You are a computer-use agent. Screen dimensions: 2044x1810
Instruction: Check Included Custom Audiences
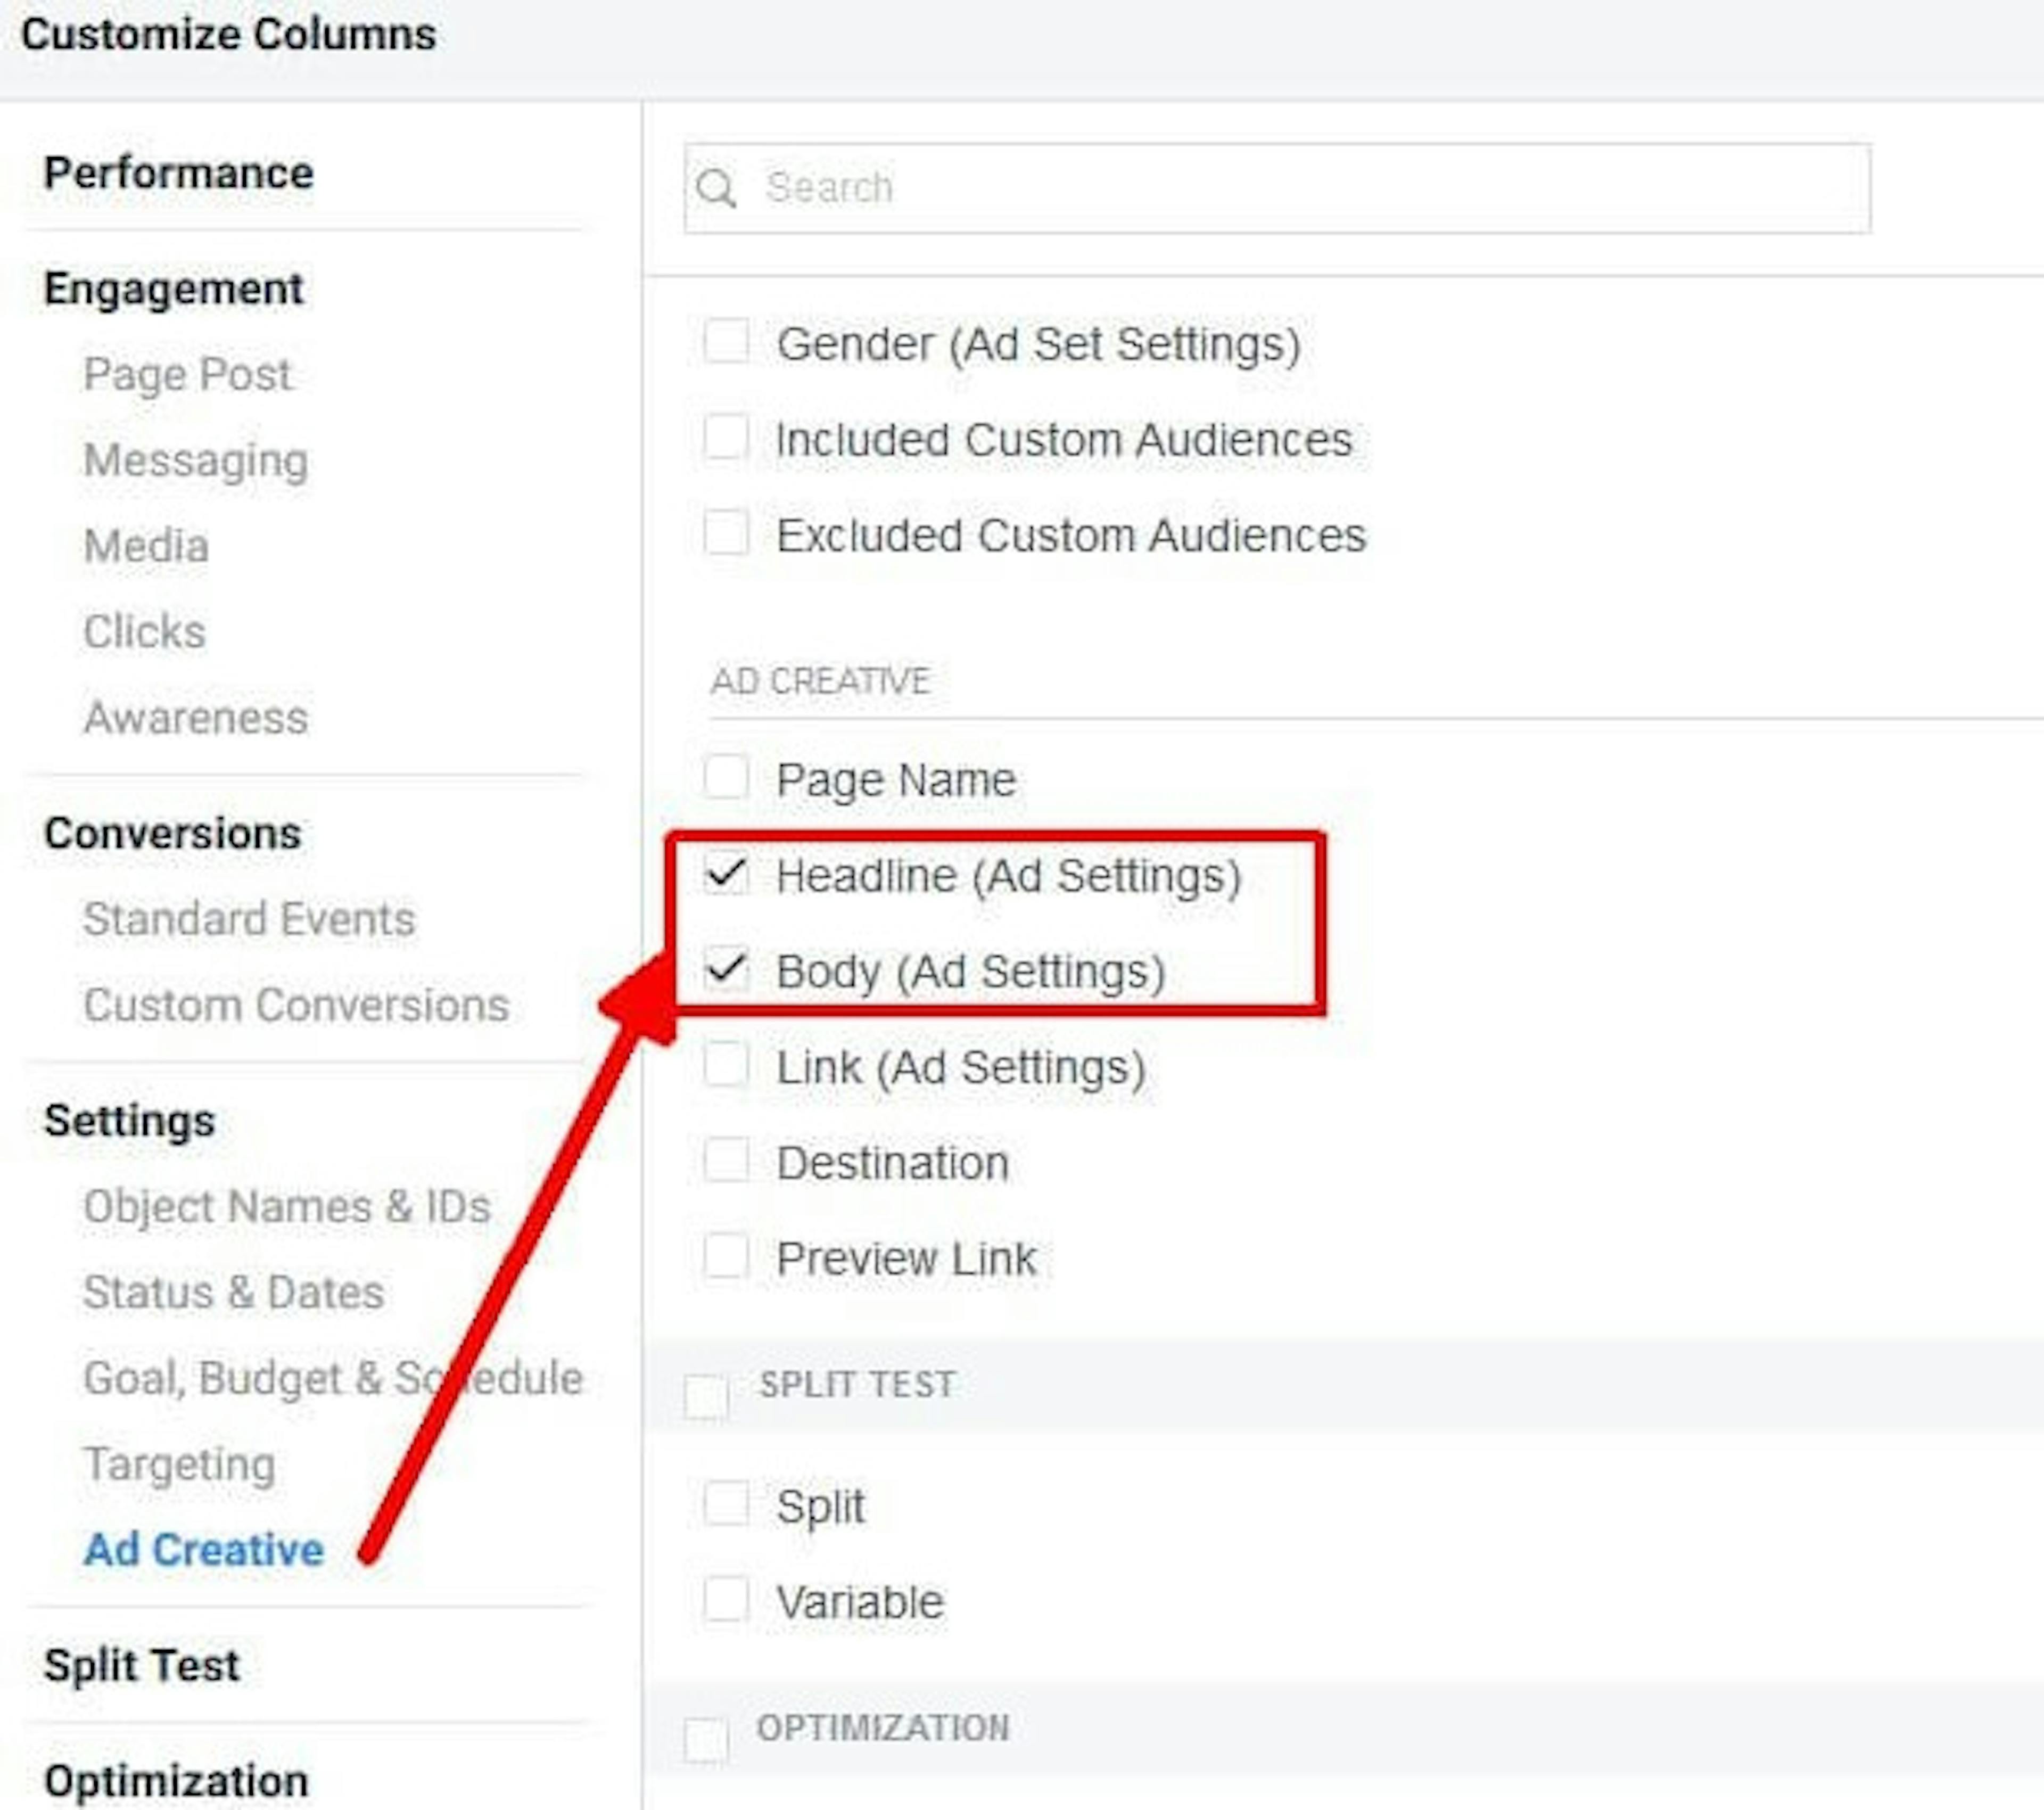725,438
